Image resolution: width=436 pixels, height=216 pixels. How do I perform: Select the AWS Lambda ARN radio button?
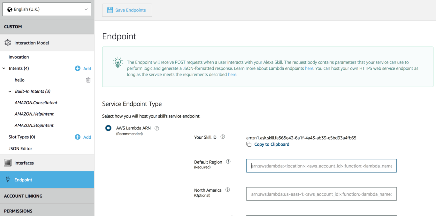point(108,128)
